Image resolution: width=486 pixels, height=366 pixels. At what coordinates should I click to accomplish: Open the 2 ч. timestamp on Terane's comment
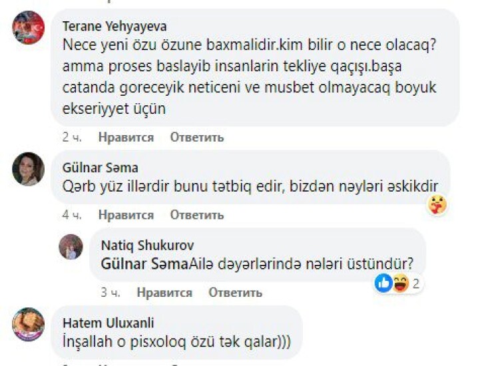pyautogui.click(x=72, y=137)
